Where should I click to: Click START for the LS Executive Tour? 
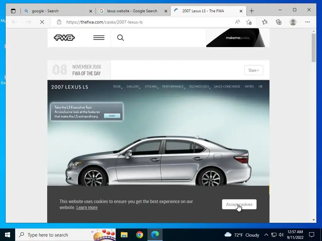[x=112, y=116]
